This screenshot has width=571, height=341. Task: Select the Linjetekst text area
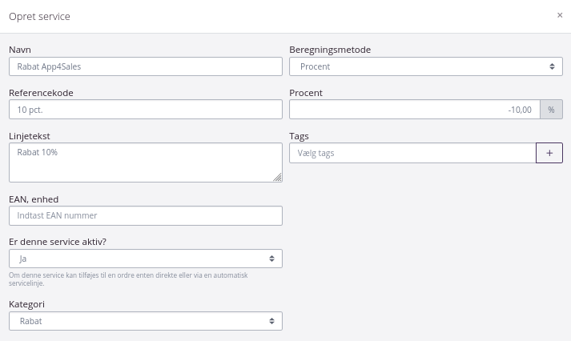coord(145,162)
